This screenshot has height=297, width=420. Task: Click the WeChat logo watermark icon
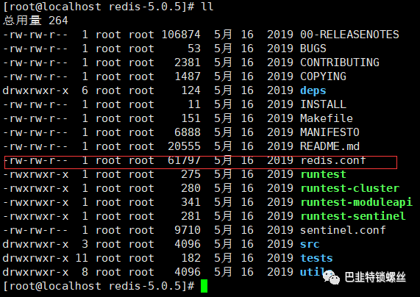coord(331,277)
